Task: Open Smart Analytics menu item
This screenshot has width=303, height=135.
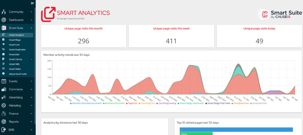Action: [x=17, y=35]
